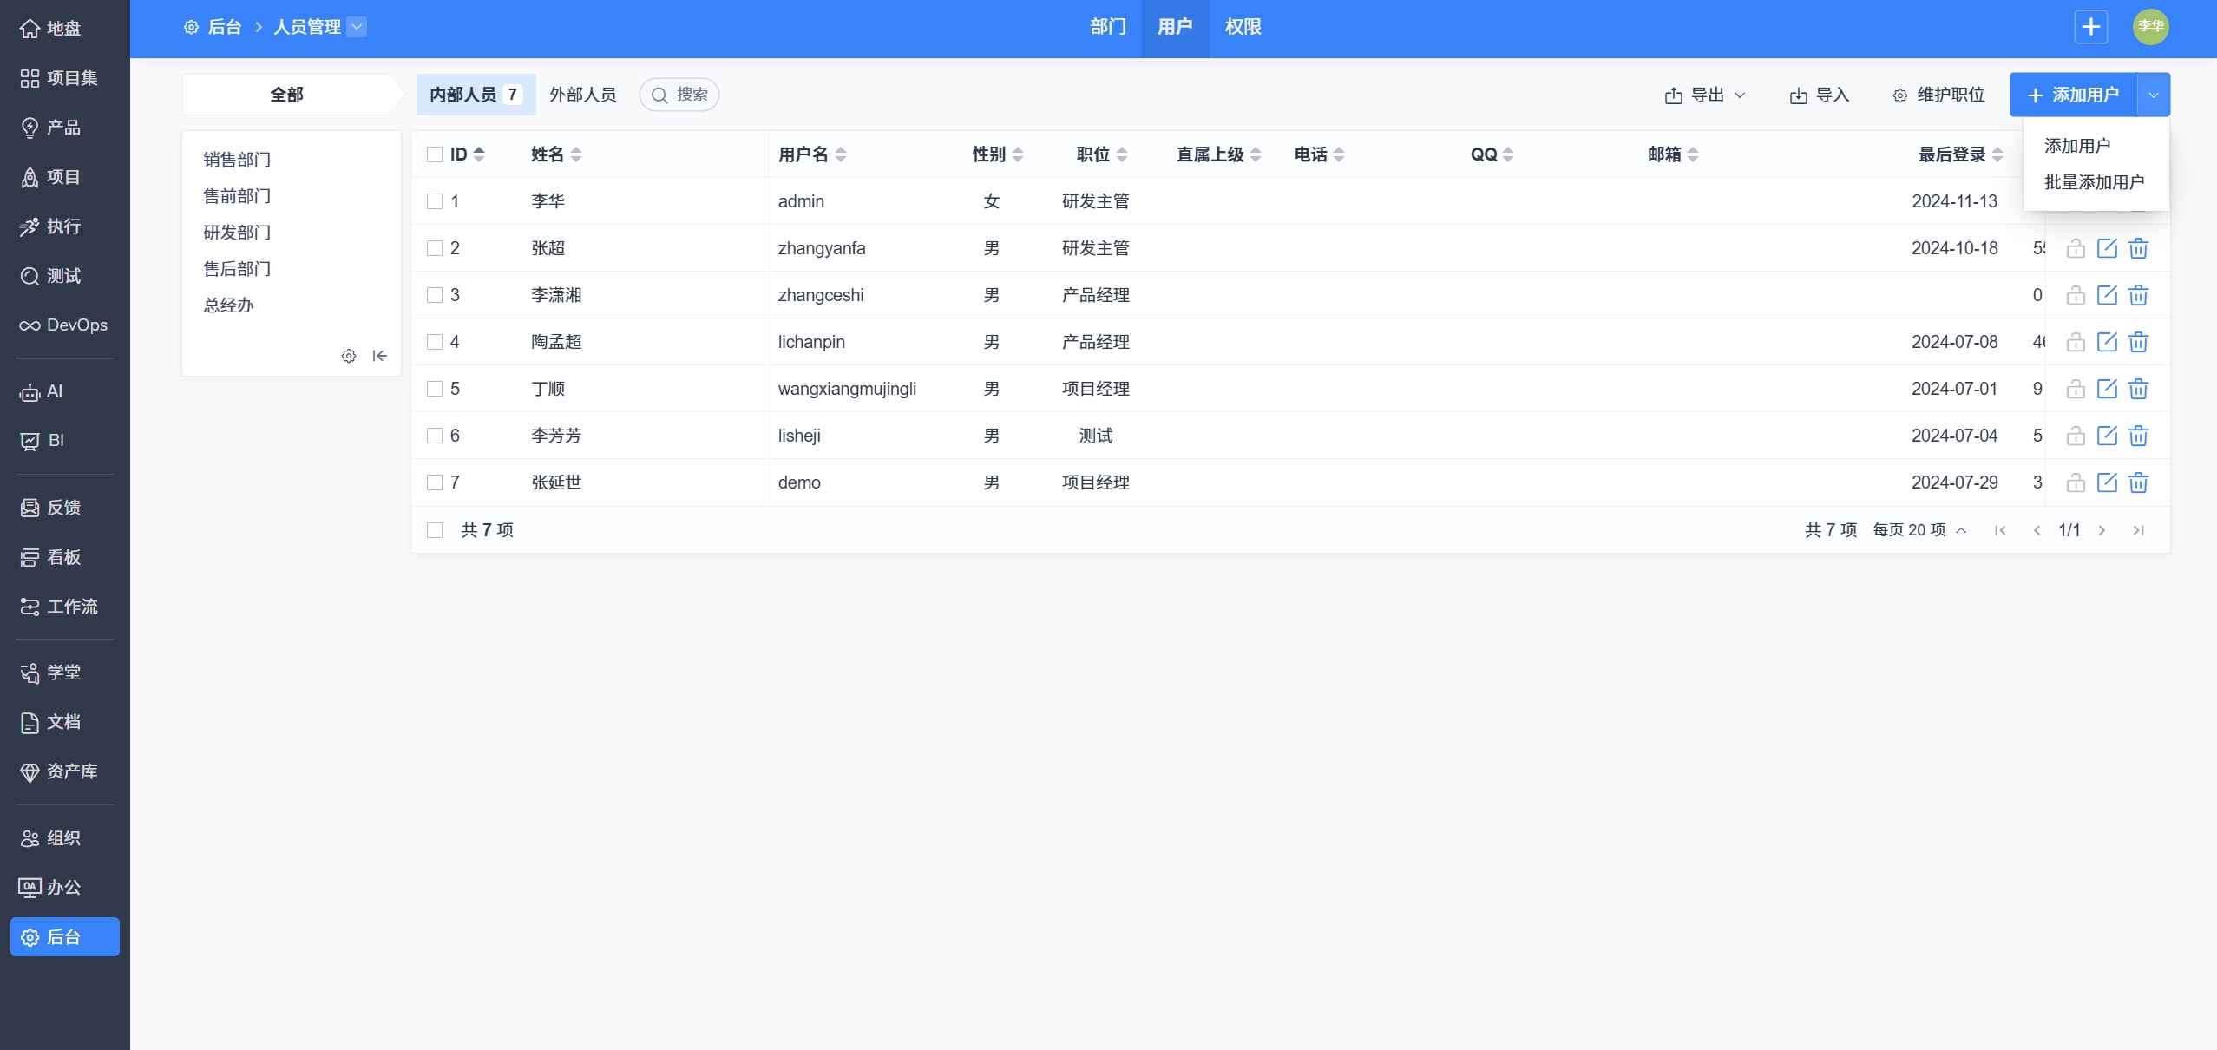Check the checkbox for user 李潇湘
This screenshot has height=1050, width=2217.
pyautogui.click(x=435, y=295)
